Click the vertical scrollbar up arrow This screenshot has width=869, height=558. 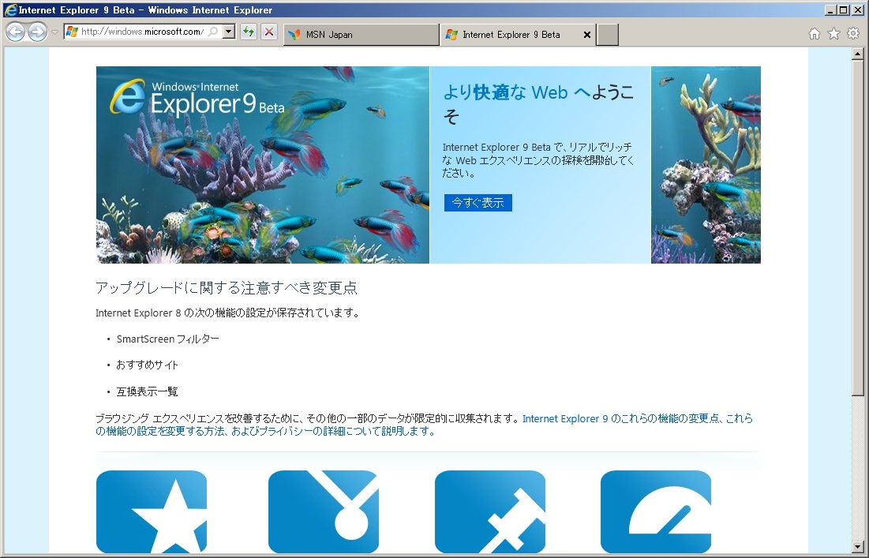tap(857, 54)
